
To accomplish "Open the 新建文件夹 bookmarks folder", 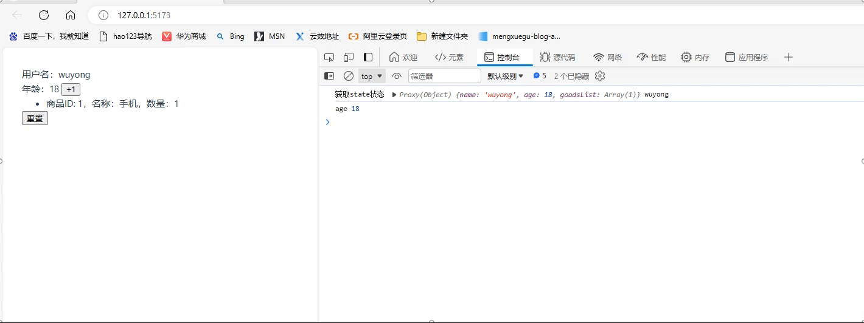I will pos(442,36).
